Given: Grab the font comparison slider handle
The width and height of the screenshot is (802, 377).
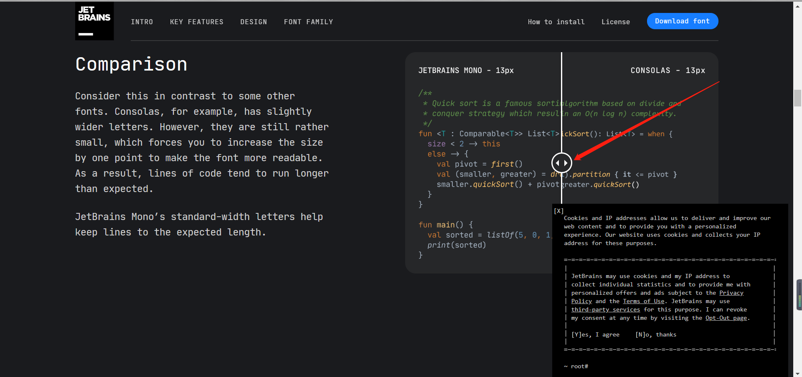Looking at the screenshot, I should click(561, 163).
